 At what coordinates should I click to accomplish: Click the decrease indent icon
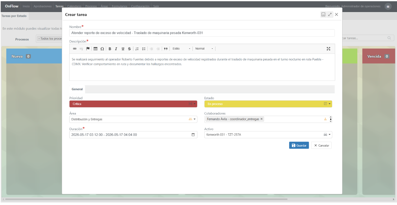click(x=151, y=49)
